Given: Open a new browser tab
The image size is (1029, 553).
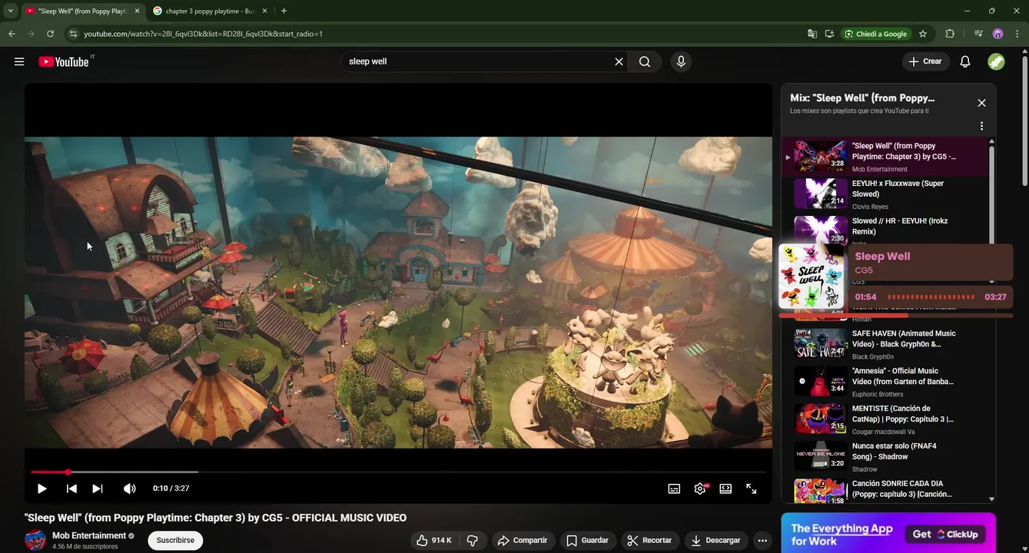Looking at the screenshot, I should 284,12.
